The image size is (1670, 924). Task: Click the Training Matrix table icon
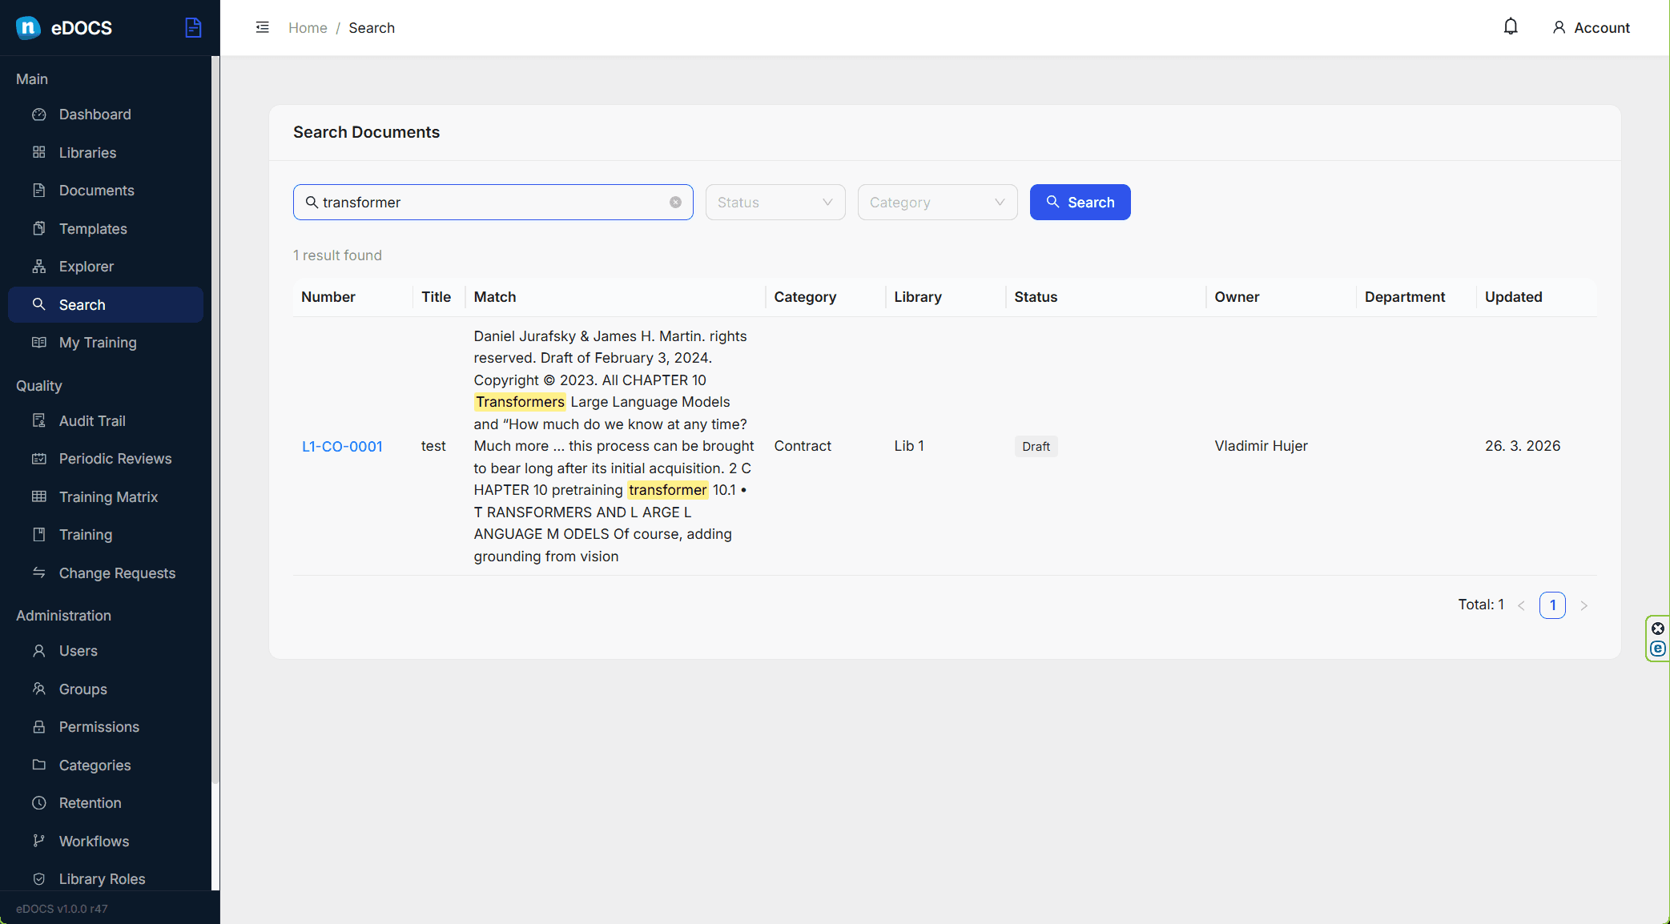[39, 496]
